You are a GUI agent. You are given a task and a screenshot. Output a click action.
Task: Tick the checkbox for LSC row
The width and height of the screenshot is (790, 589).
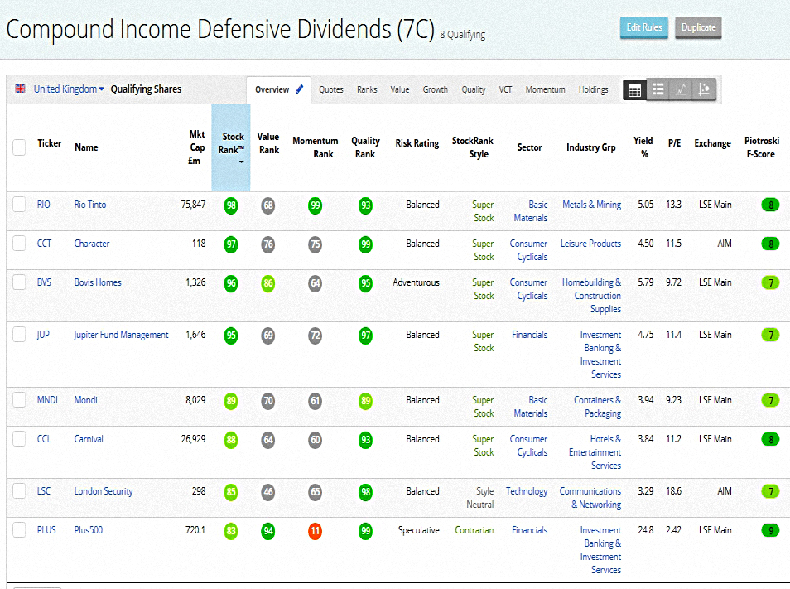[x=19, y=490]
